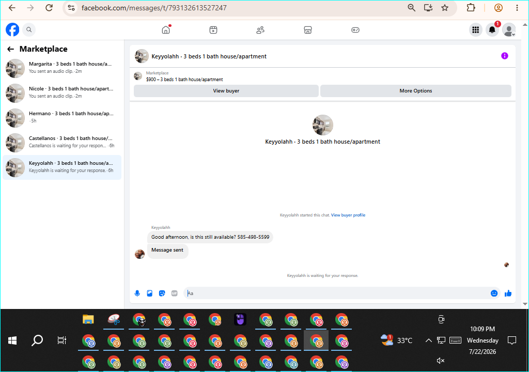The image size is (529, 372).
Task: Send a thumbs-up like
Action: (508, 293)
